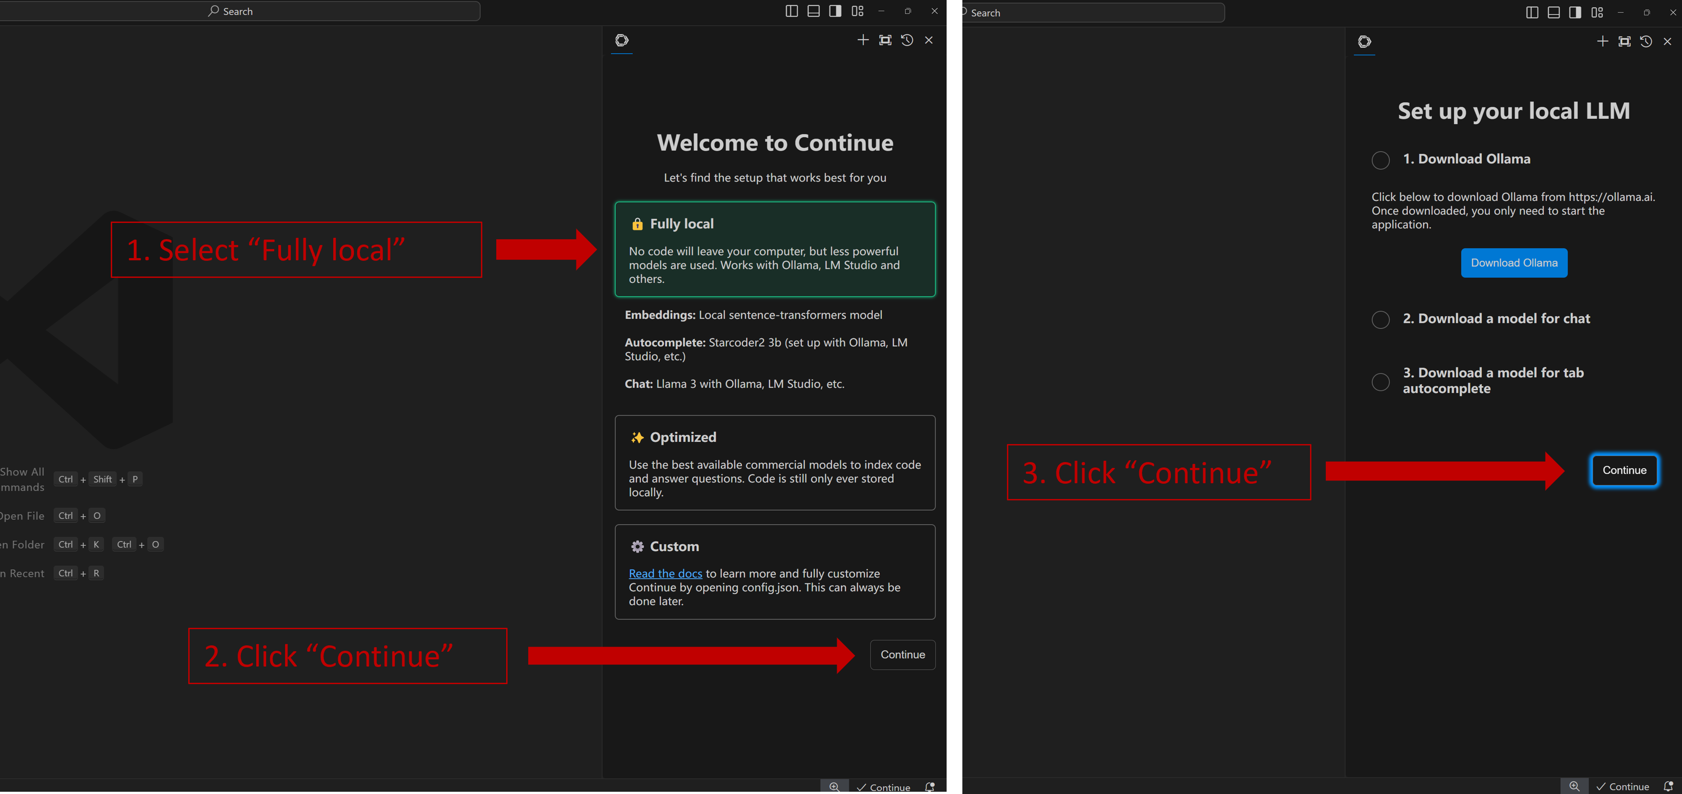Toggle primary side bar icon in left window

[x=791, y=11]
